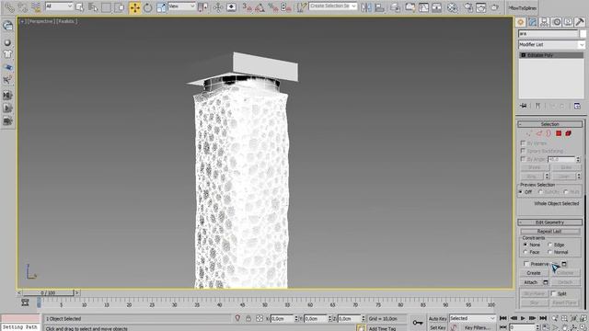This screenshot has width=589, height=331.
Task: Select Editable Poly in modifier stack
Action: (551, 55)
